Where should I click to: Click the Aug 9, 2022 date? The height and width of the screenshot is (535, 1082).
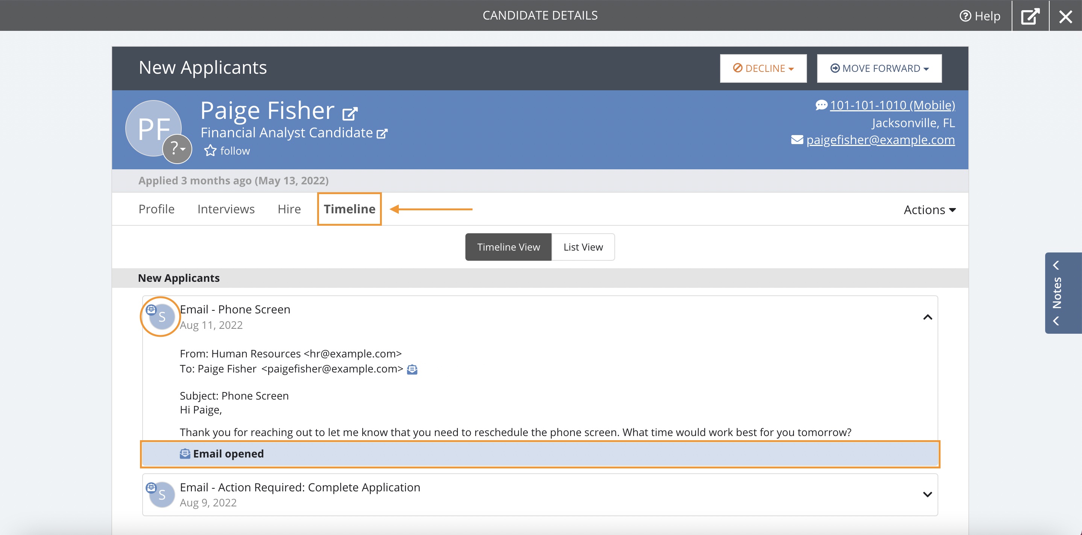[208, 503]
